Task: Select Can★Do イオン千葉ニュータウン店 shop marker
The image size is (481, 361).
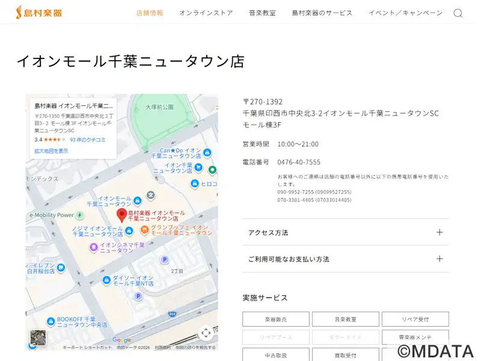Action: (x=207, y=152)
